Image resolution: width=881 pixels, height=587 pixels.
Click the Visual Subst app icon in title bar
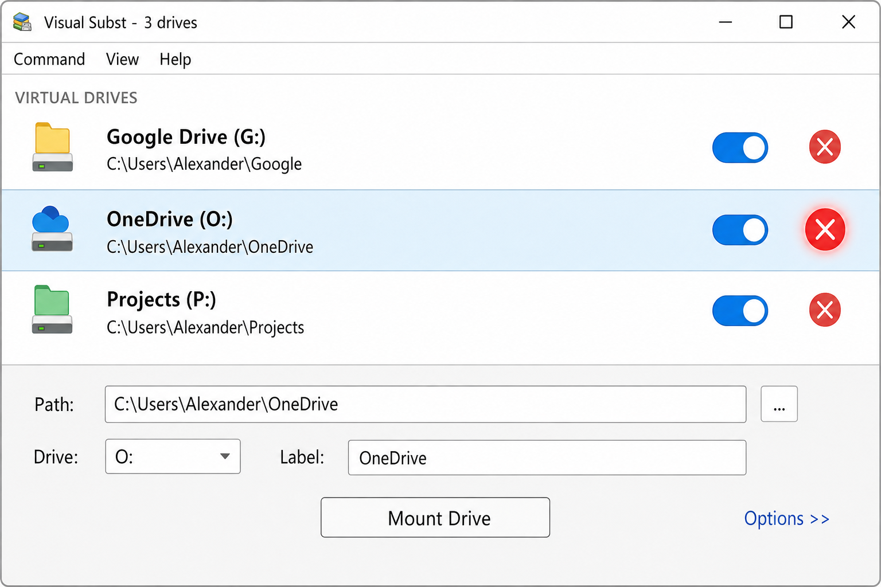pos(22,22)
